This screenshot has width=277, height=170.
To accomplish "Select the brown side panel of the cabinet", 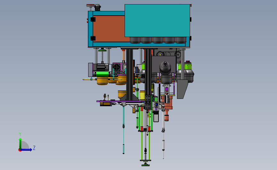I will 109,29.
